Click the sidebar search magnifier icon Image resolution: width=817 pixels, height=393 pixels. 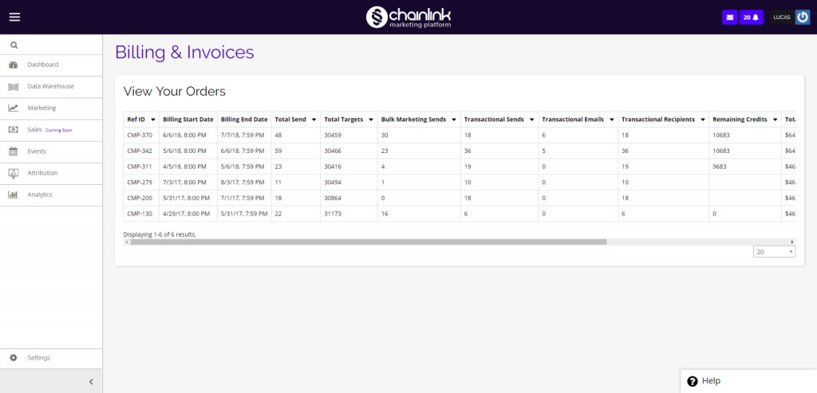point(14,45)
